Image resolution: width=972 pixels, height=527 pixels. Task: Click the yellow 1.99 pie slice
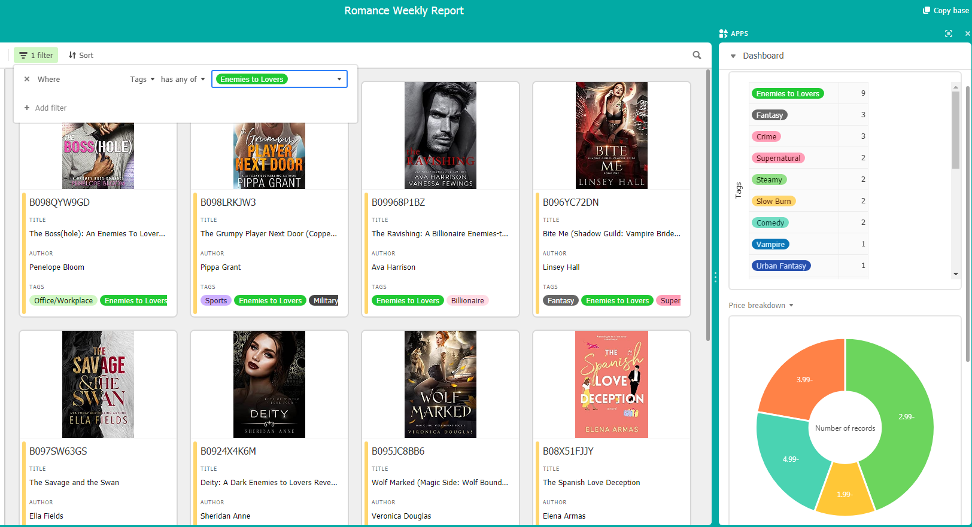coord(844,494)
